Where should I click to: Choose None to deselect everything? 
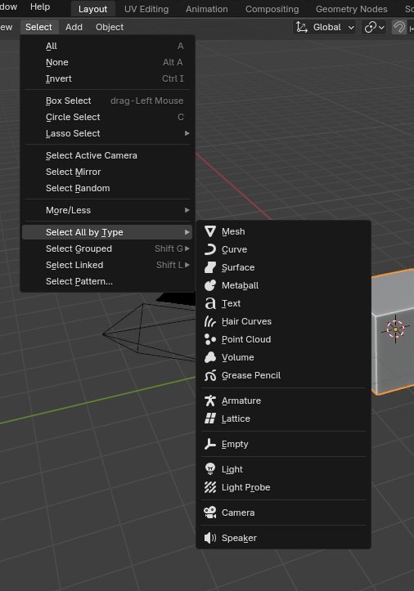tap(107, 62)
